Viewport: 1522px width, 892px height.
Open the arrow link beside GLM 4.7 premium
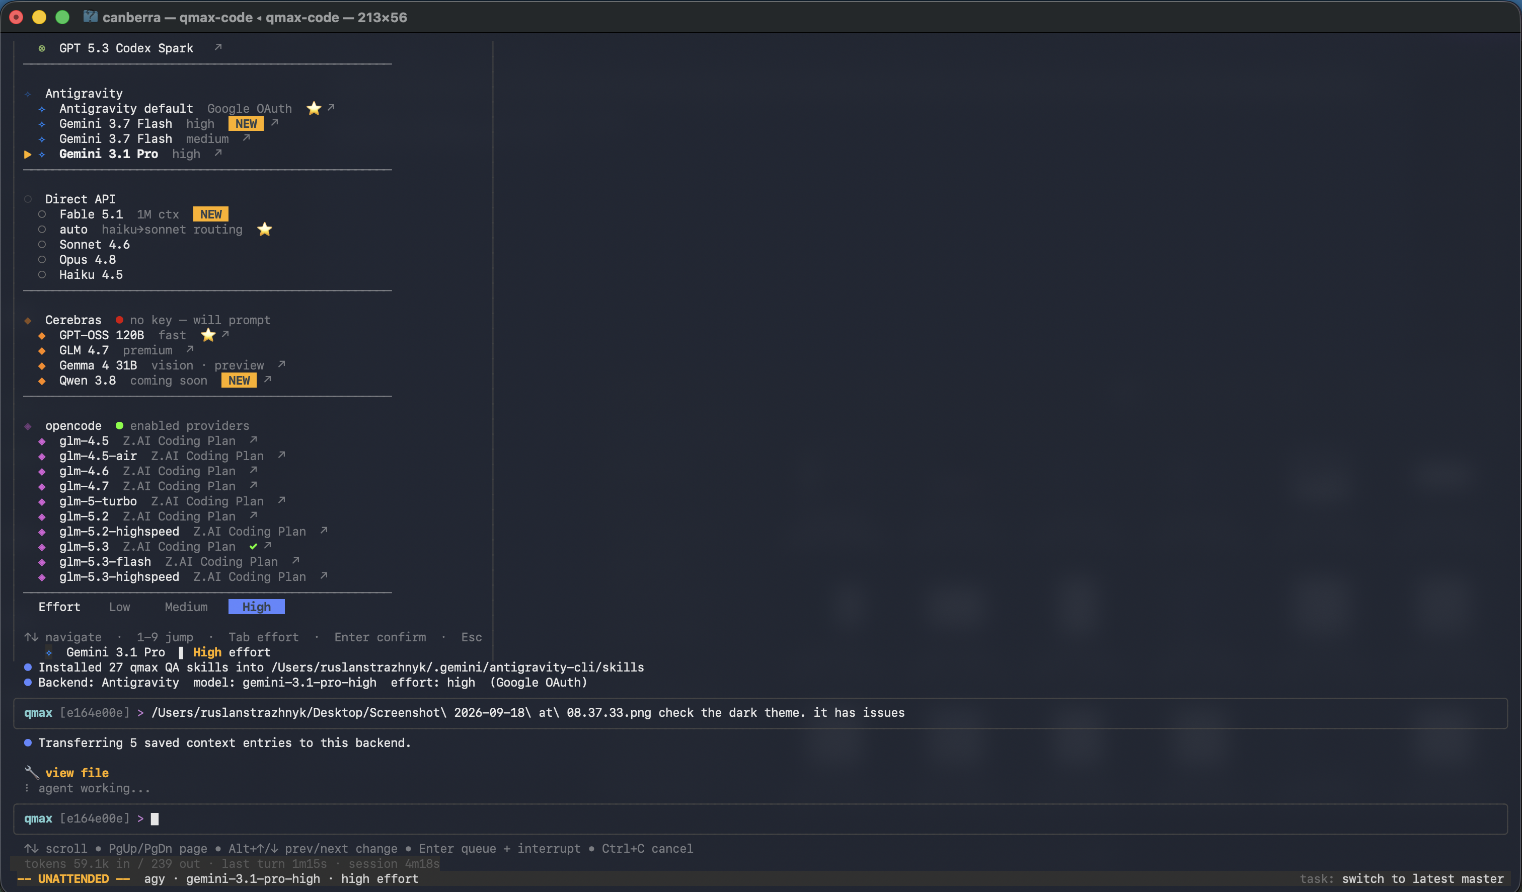[190, 349]
